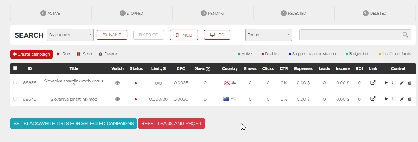Delete campaign 68646 with trash icon

[410, 99]
